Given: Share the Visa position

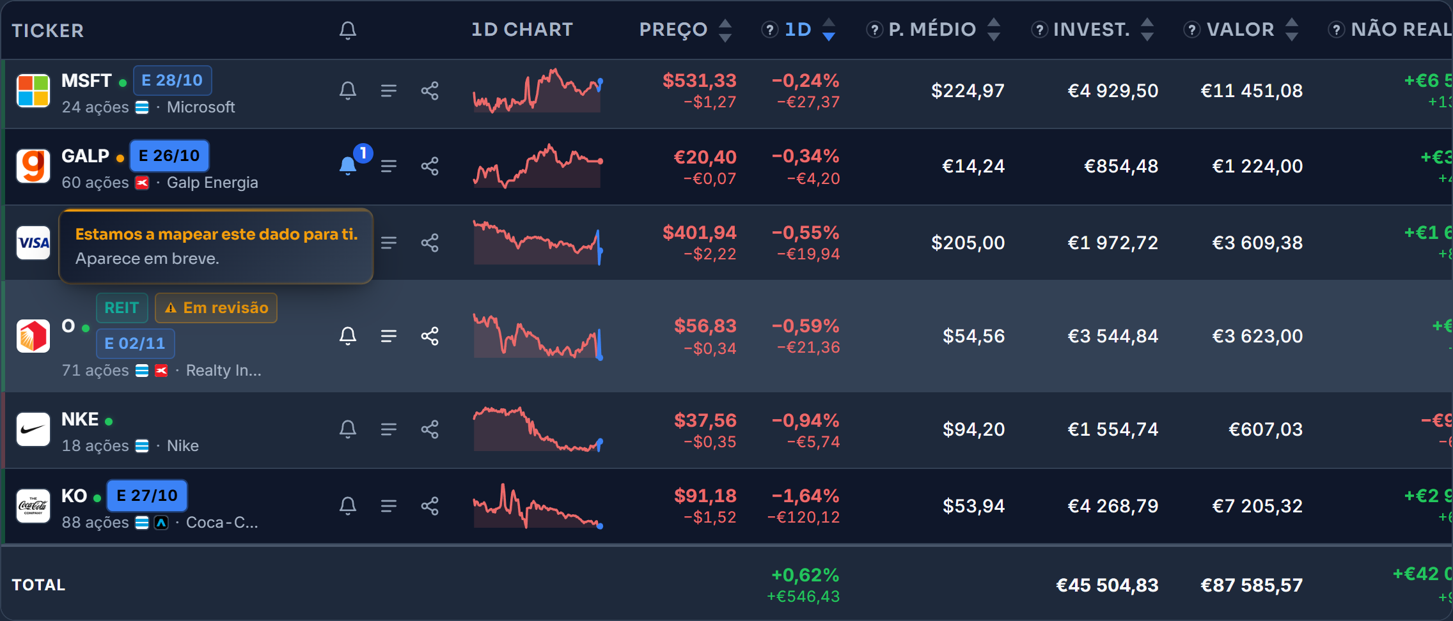Looking at the screenshot, I should click(430, 243).
